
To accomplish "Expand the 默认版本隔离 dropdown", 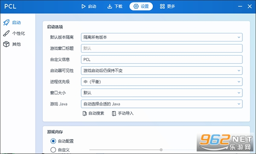I will point(162,37).
